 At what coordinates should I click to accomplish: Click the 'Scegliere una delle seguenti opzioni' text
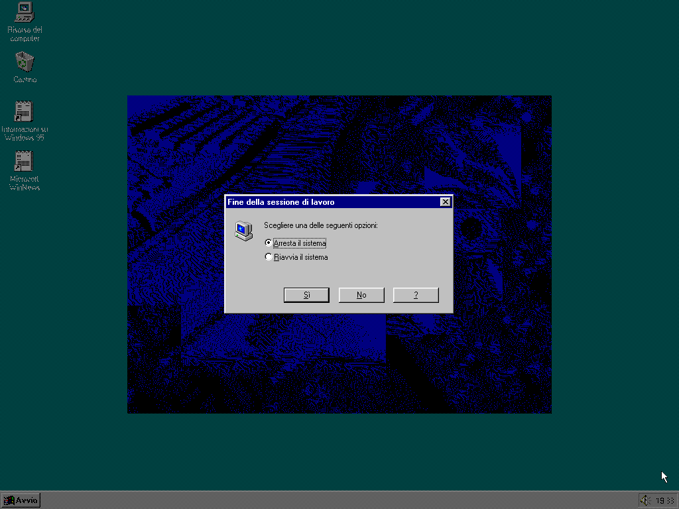321,225
